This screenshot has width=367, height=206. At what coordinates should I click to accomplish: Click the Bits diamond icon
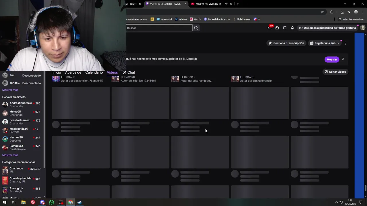pos(292,28)
